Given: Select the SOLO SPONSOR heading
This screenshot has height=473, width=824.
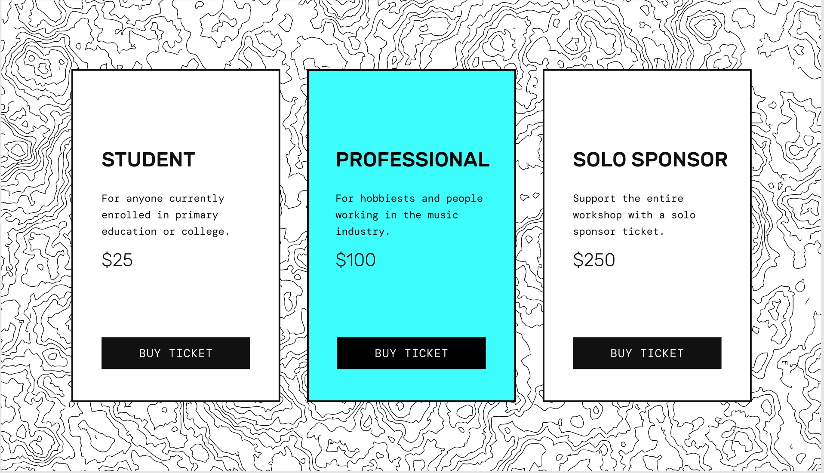Looking at the screenshot, I should (649, 160).
